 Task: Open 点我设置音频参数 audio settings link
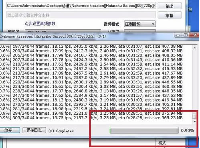[x=40, y=24]
